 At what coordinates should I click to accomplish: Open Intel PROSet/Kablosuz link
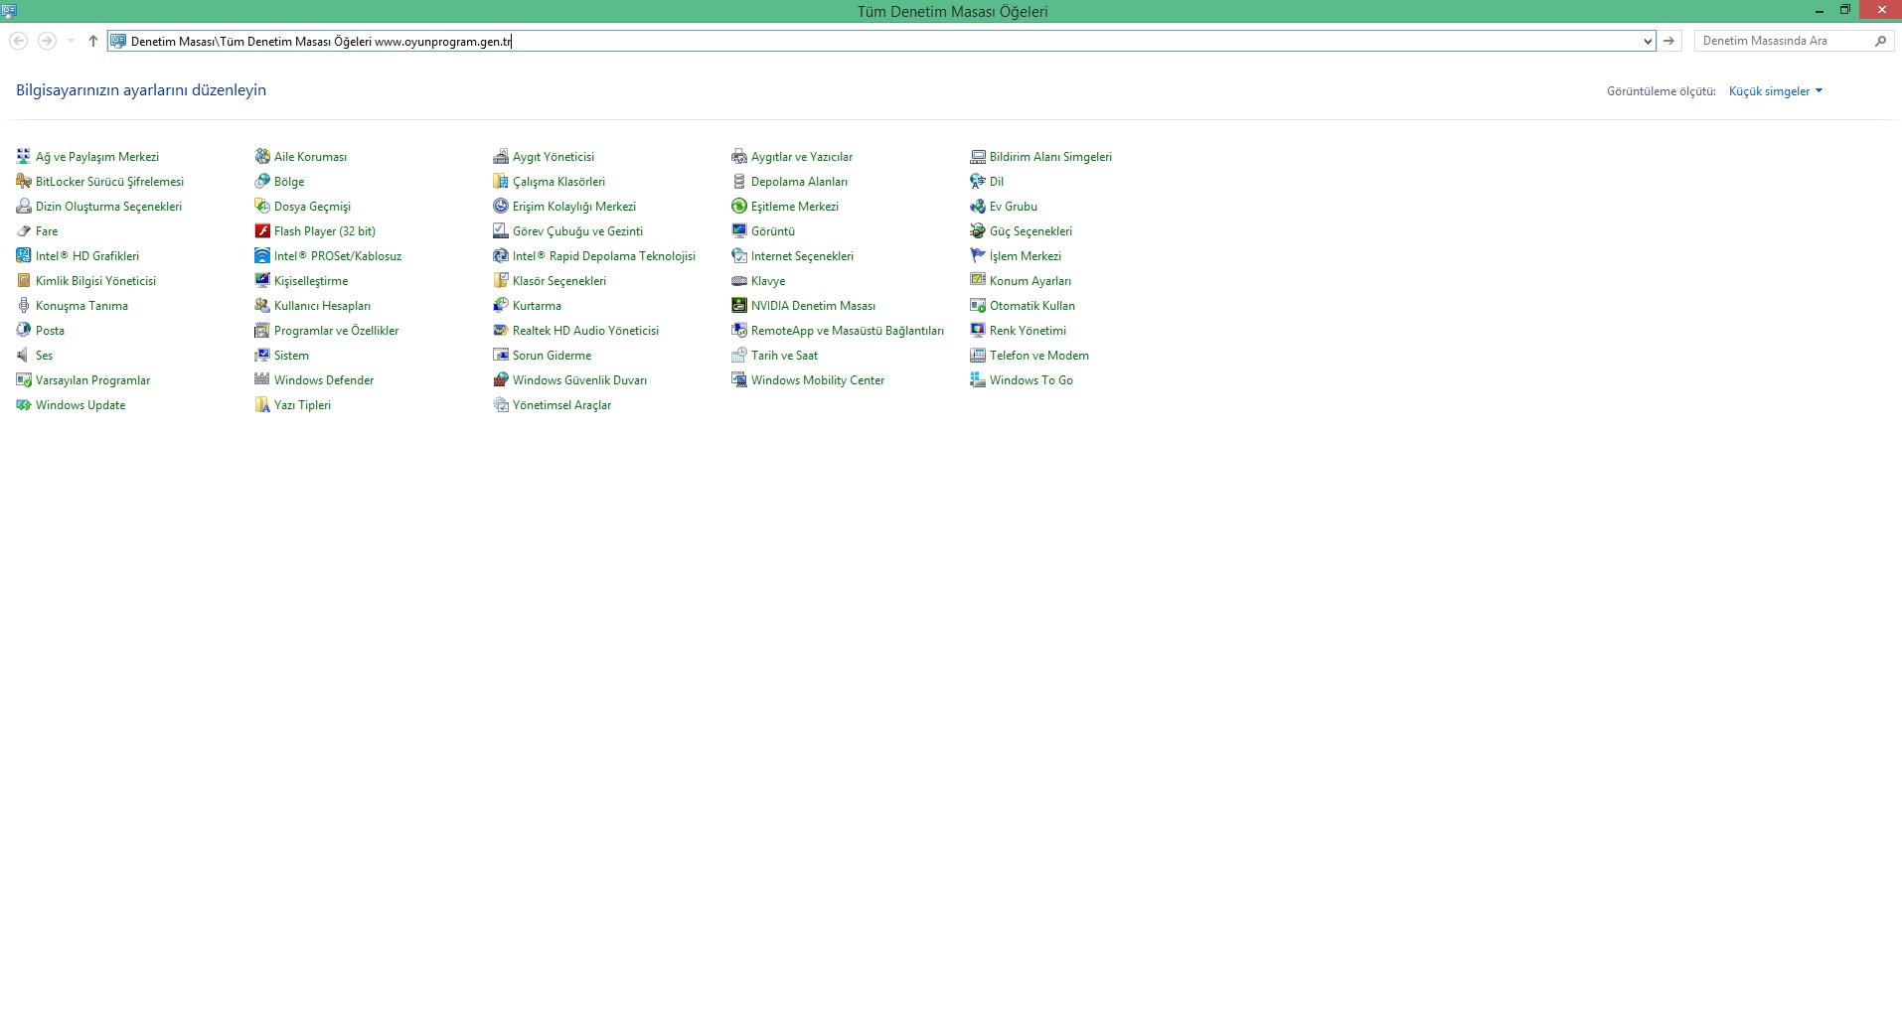point(338,256)
